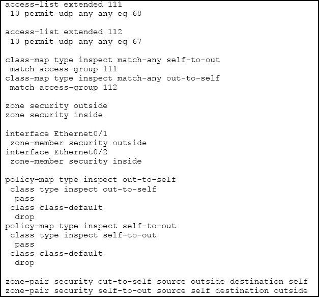
Task: Select 'interface Ethernet0/2' line
Action: 56,152
